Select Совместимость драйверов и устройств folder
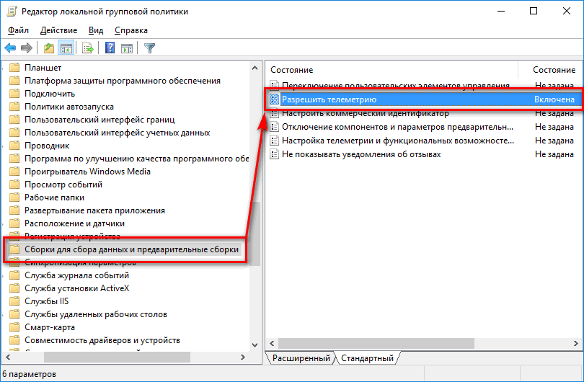This screenshot has width=584, height=382. coord(102,340)
